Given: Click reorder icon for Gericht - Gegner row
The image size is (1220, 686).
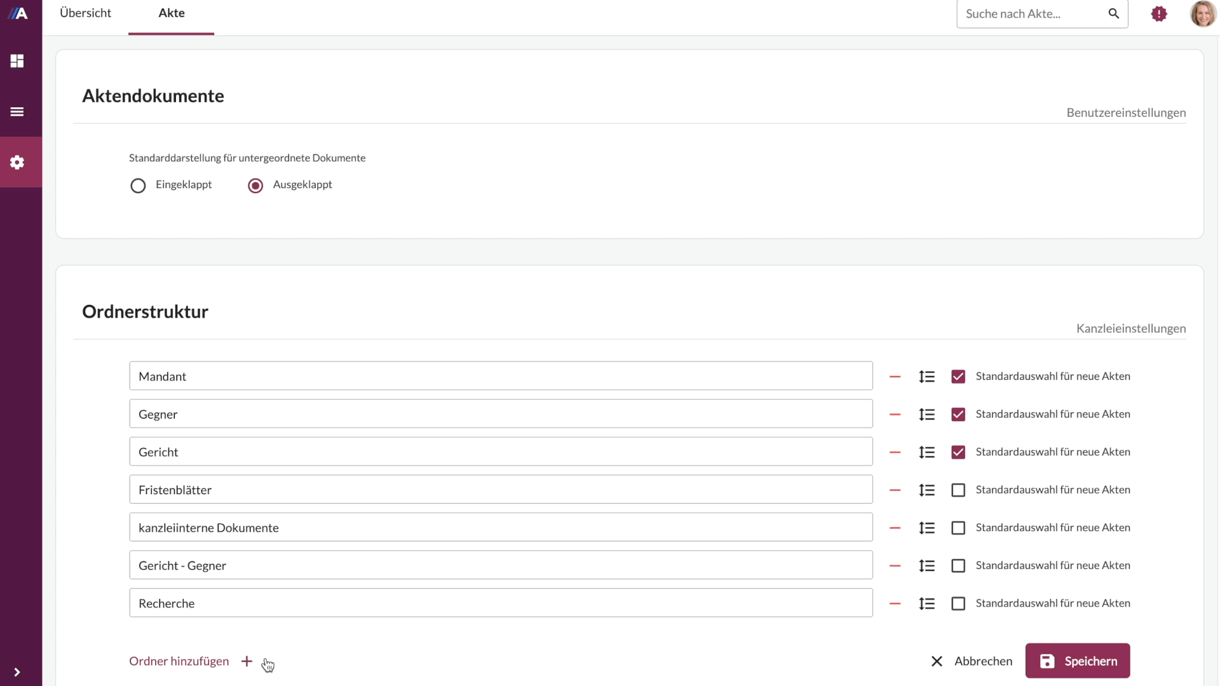Looking at the screenshot, I should [926, 566].
